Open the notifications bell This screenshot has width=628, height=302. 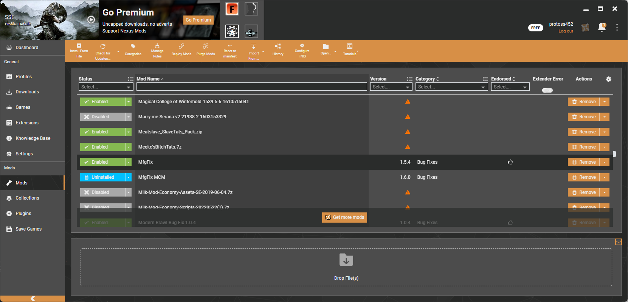pos(602,27)
